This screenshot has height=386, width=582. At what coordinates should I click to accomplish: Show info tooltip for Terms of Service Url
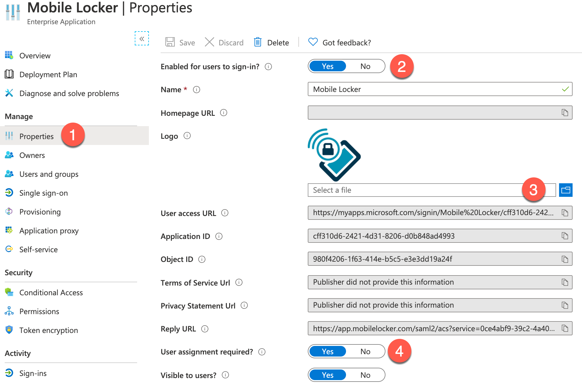239,283
